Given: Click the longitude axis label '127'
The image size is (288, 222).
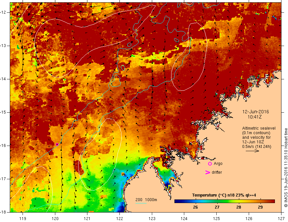Looking at the screenshot, I should coord(281,218).
